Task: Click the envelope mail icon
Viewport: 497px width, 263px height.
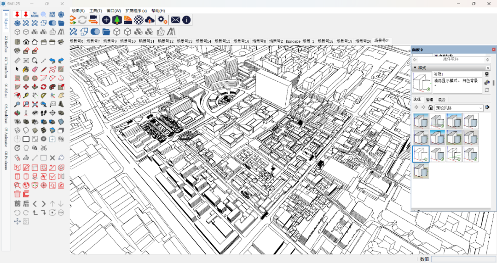Action: click(175, 20)
